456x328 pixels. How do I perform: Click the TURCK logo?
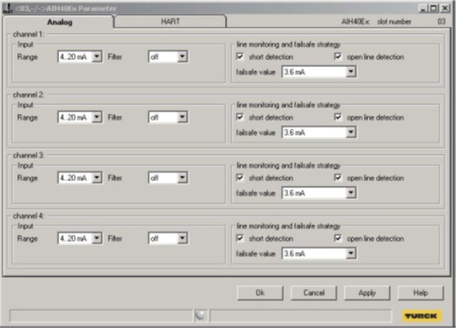422,316
